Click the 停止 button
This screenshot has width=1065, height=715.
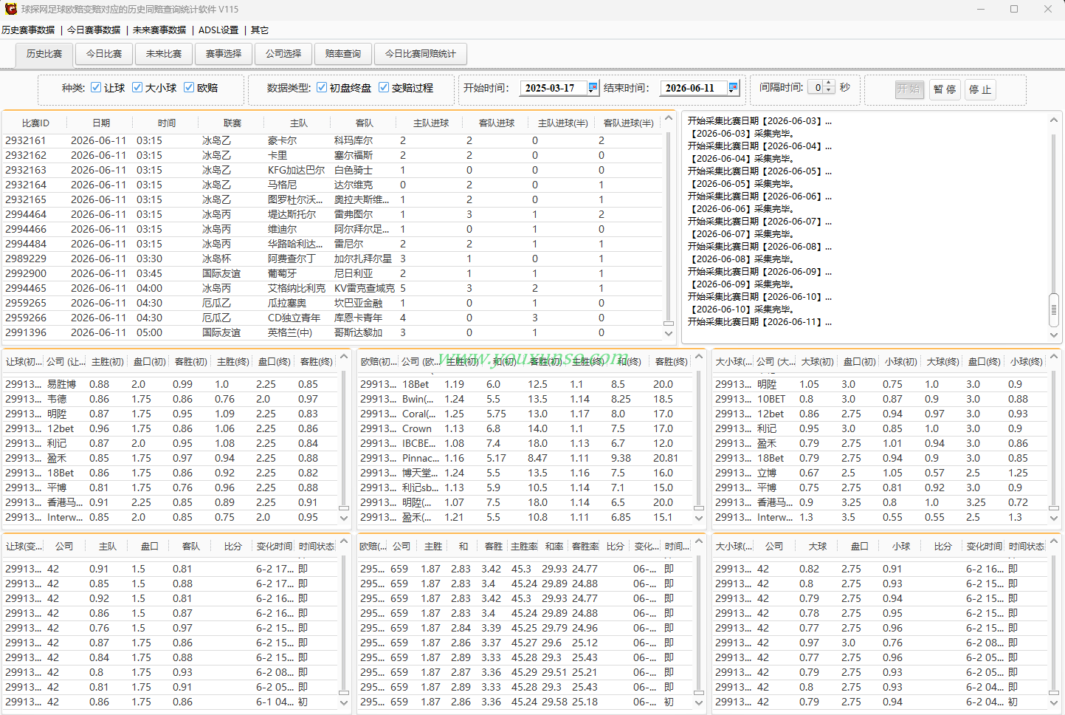pos(980,89)
